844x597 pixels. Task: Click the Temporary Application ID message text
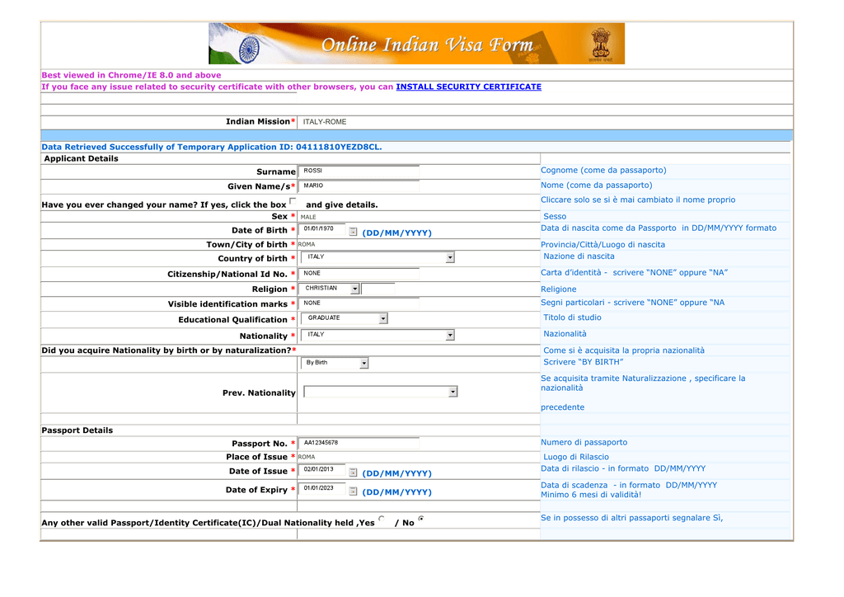(212, 147)
